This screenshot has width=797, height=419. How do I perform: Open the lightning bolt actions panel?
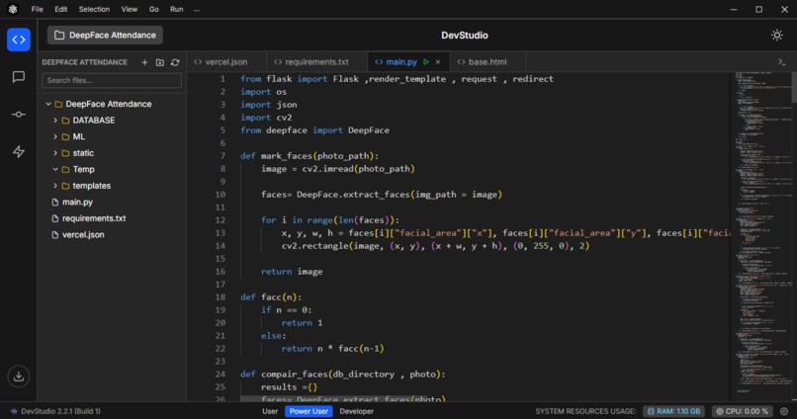pyautogui.click(x=19, y=151)
